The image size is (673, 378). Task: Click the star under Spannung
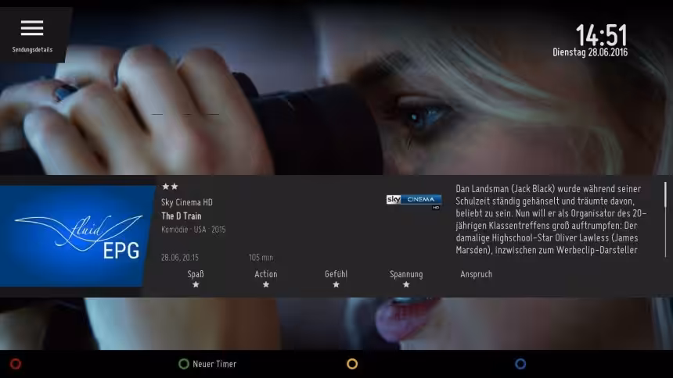[406, 285]
